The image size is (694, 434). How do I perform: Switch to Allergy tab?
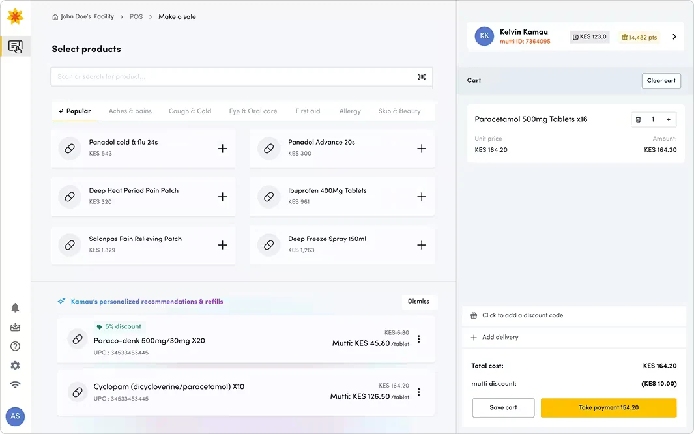[350, 111]
